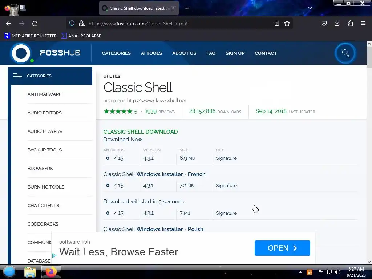
Task: Open the FossHub search magnifier button
Action: (345, 53)
